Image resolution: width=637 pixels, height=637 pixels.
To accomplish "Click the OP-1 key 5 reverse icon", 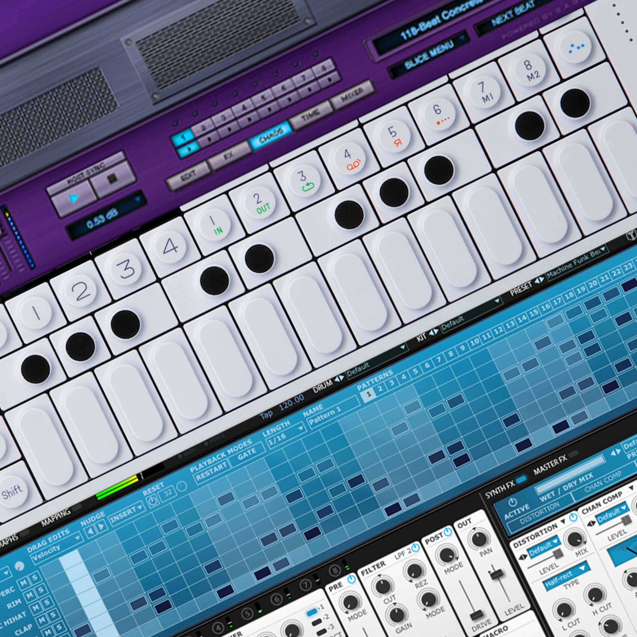I will pyautogui.click(x=394, y=136).
